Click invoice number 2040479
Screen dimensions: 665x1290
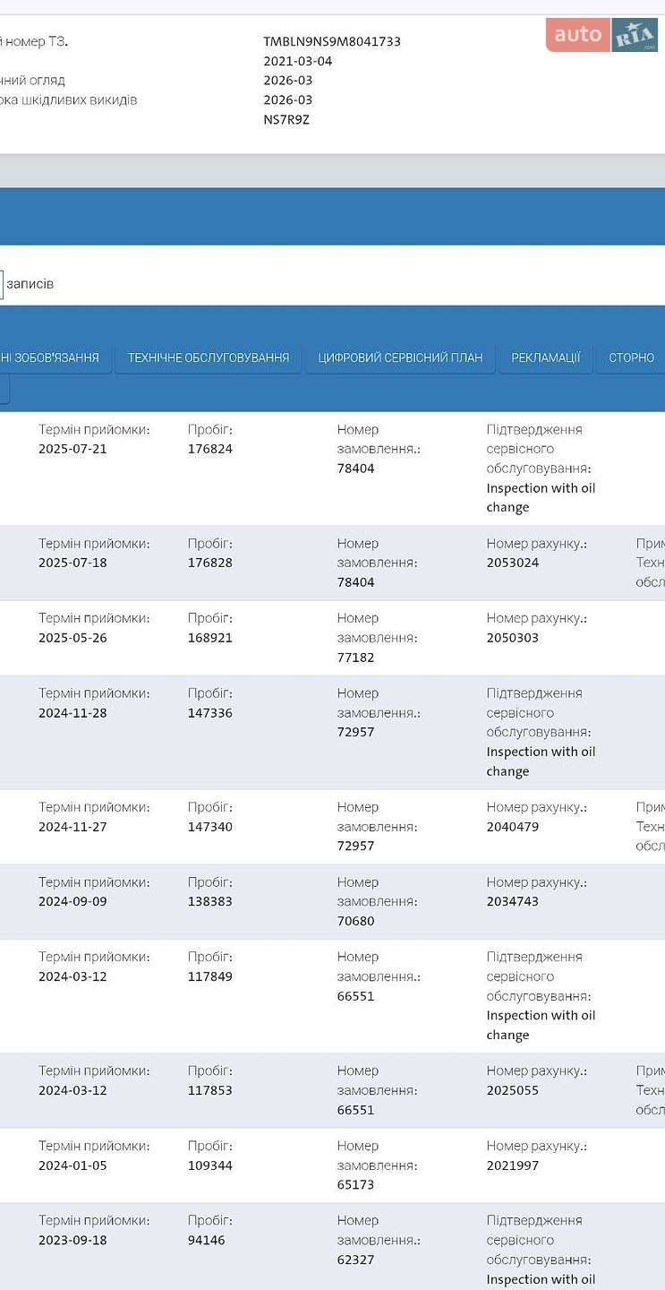[513, 827]
